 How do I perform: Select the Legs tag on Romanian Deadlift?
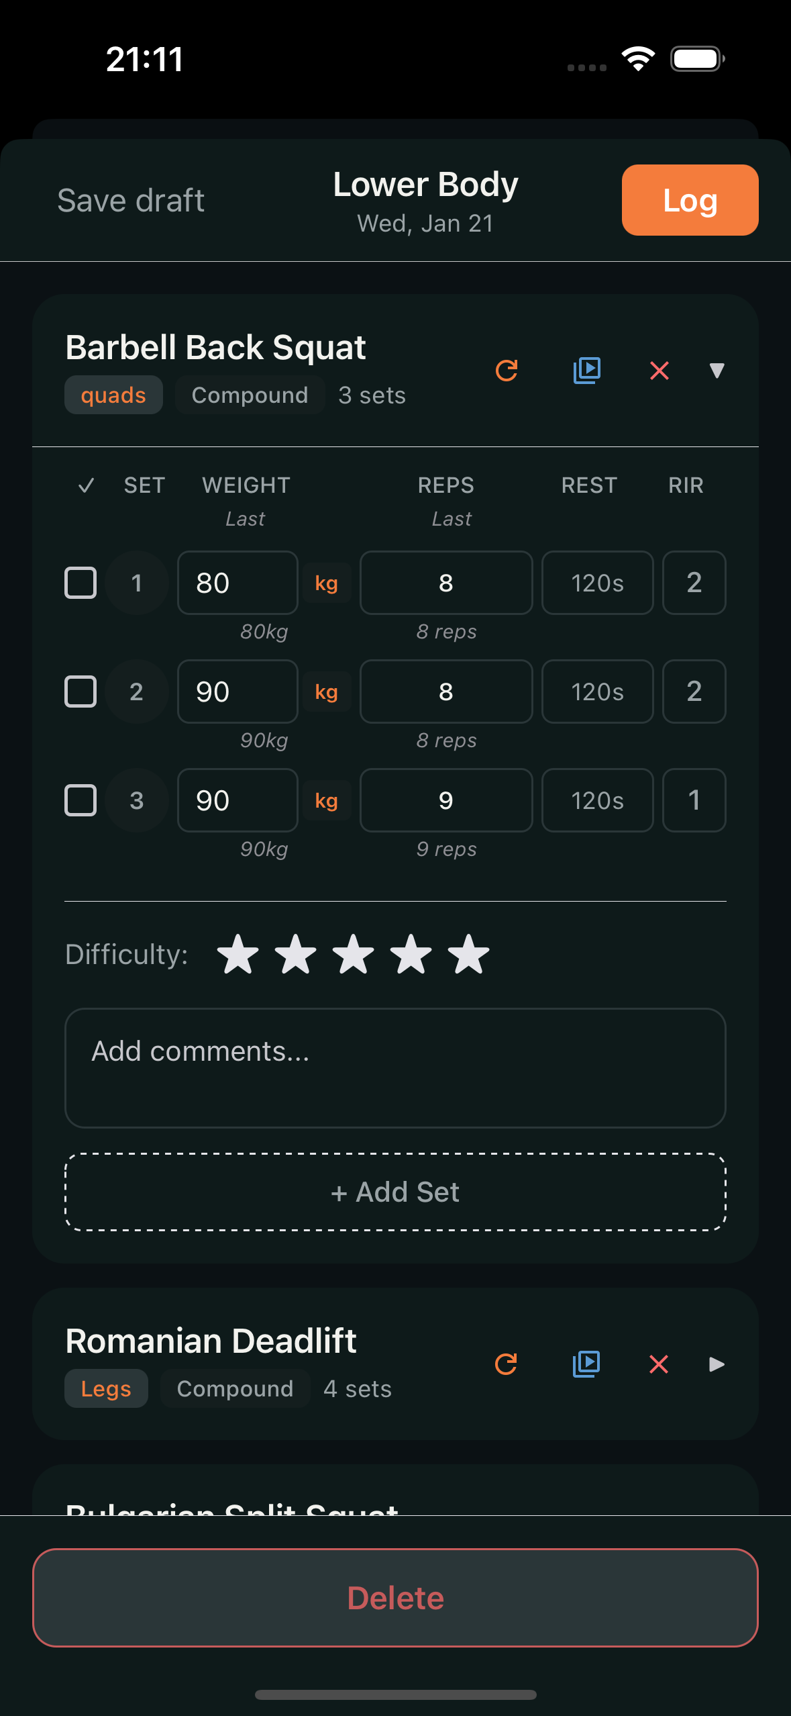105,1388
